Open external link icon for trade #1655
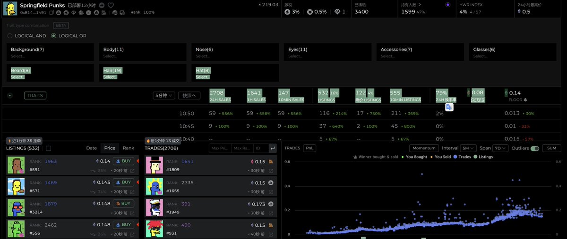 click(271, 192)
